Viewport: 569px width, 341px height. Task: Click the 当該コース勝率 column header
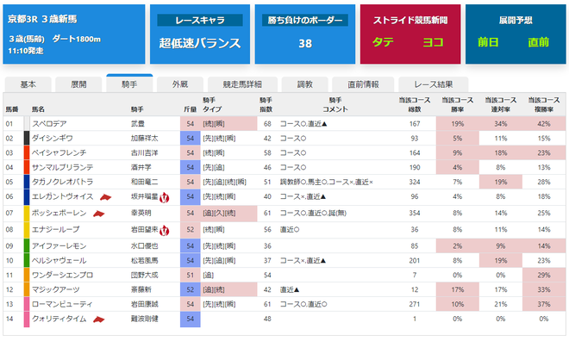(457, 104)
